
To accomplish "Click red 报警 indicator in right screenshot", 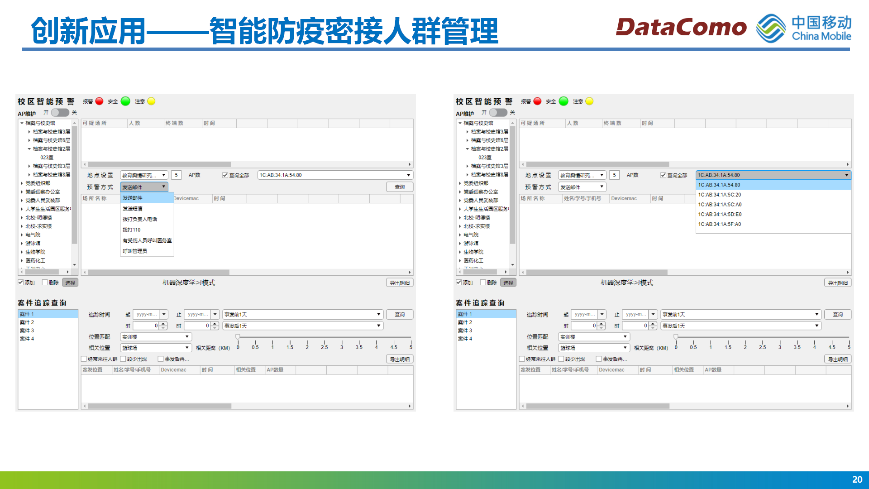I will (x=538, y=101).
